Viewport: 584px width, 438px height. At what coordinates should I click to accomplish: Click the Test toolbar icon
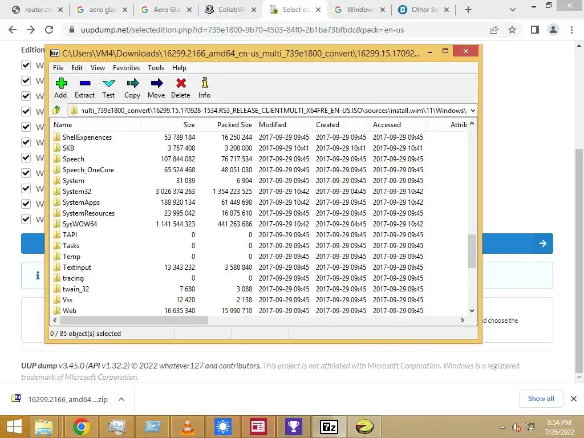[108, 88]
